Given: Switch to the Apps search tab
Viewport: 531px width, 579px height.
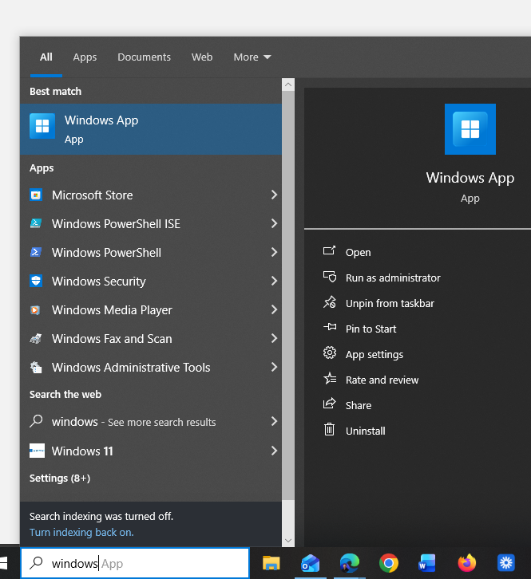Looking at the screenshot, I should 85,57.
